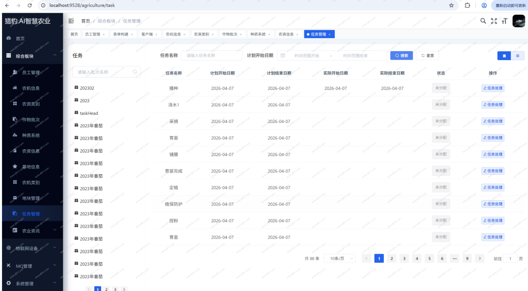528x291 pixels.
Task: Expand the 系统管理 sidebar group
Action: point(32,283)
